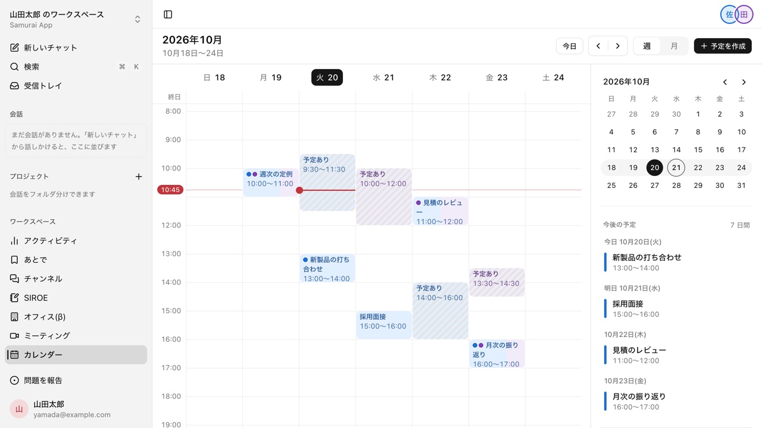Show next month in mini calendar
Screen dimensions: 762x428
[x=744, y=82]
